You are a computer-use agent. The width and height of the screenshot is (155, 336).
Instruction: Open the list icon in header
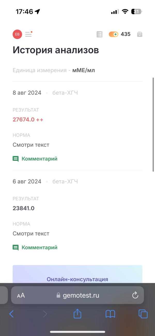pyautogui.click(x=99, y=34)
